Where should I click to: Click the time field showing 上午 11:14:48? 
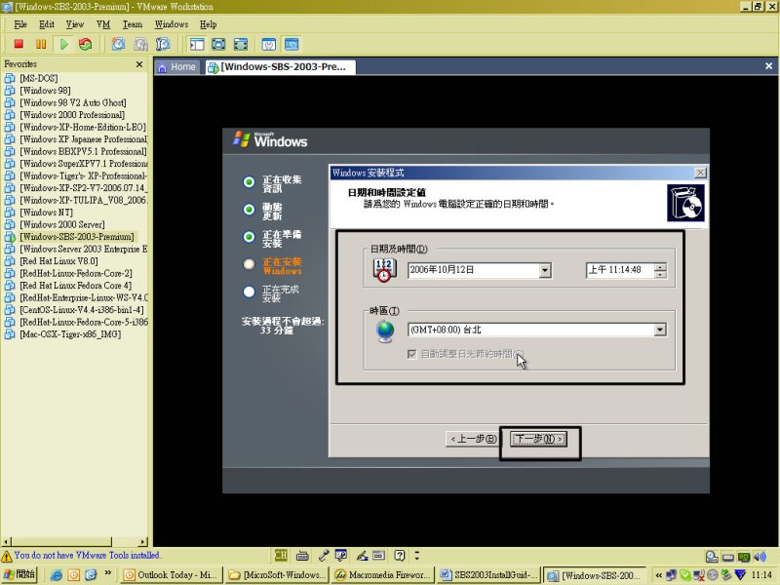click(620, 270)
